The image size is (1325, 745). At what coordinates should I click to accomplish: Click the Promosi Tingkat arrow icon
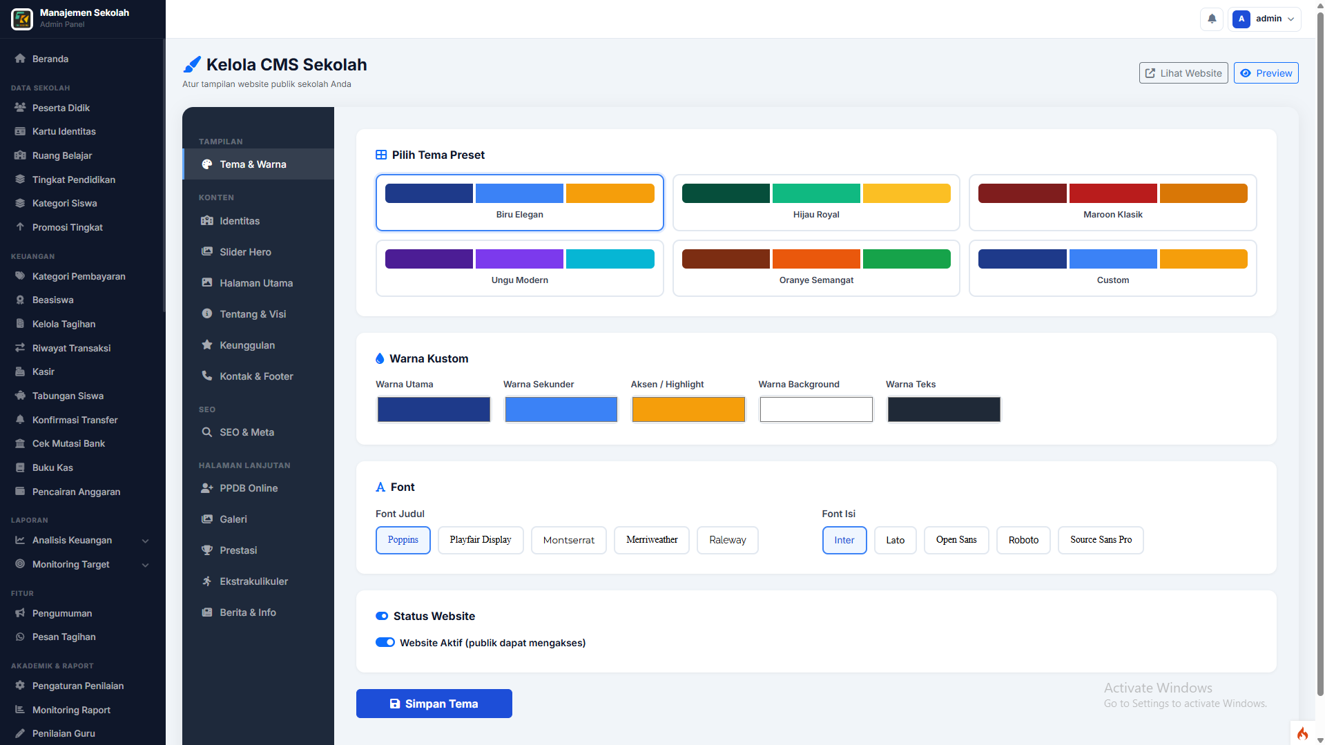20,227
